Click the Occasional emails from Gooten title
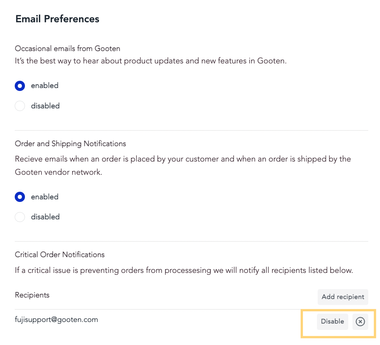380x345 pixels. coord(67,48)
